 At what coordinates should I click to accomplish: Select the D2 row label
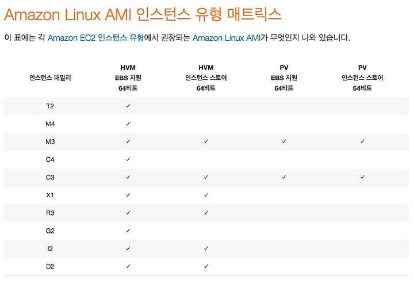[50, 267]
